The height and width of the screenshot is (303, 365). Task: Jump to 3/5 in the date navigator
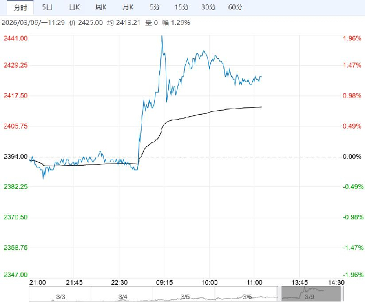pos(184,296)
